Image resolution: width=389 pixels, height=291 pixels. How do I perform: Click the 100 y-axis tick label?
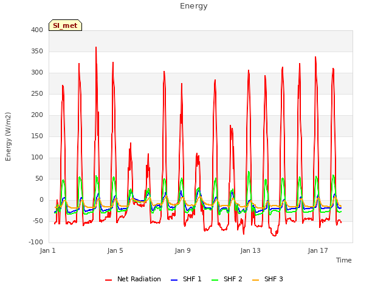click(37, 158)
